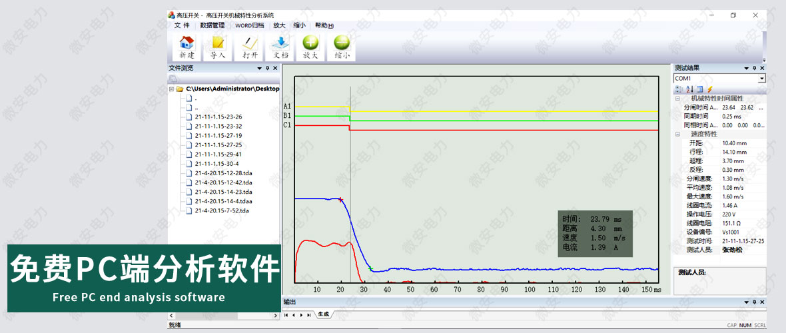Click the 超程 value 3.70 mm
Screen dimensions: 786x333
pyautogui.click(x=732, y=161)
